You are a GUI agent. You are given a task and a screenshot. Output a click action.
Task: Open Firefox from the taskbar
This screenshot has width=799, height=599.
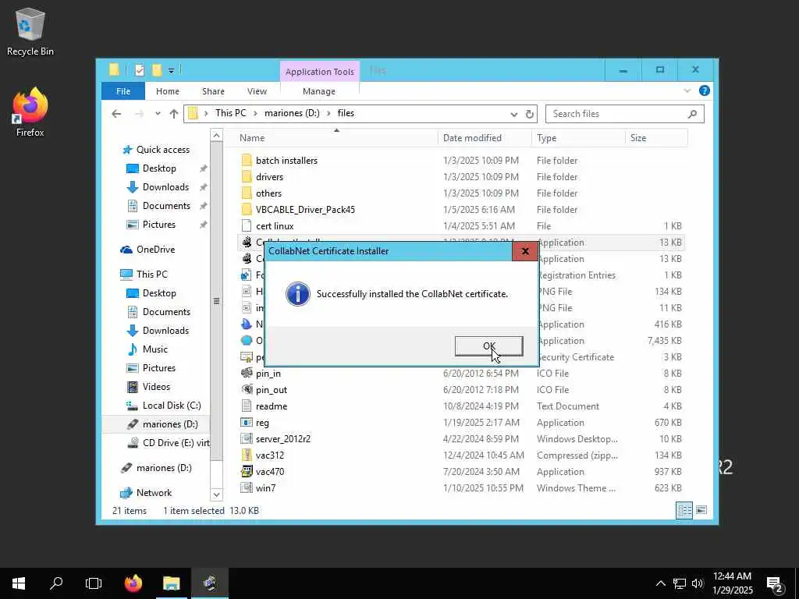tap(133, 583)
